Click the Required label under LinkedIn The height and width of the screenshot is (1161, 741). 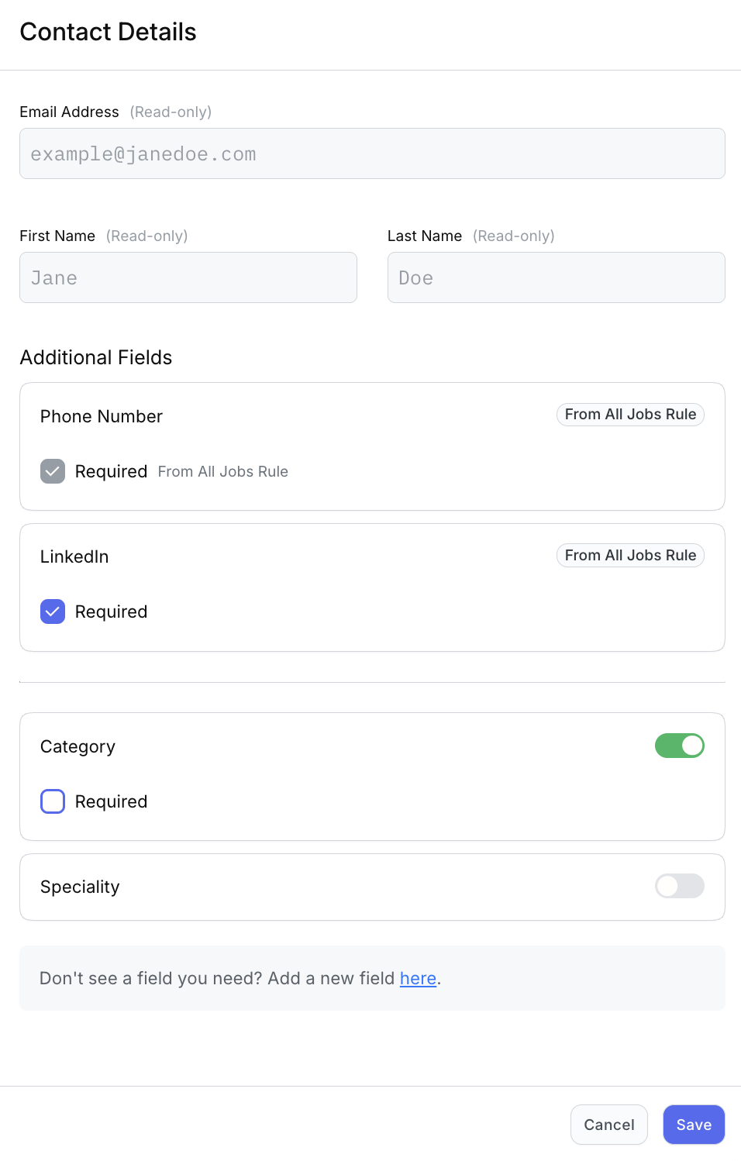pos(111,612)
